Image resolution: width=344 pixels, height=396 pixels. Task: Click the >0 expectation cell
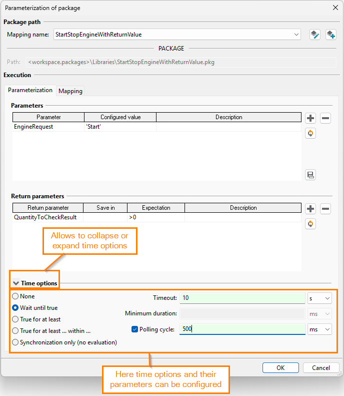[156, 217]
